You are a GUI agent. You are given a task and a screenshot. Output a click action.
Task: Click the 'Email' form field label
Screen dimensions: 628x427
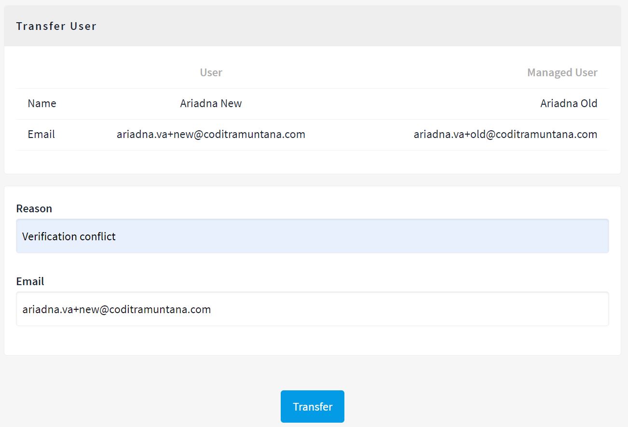[x=30, y=281]
